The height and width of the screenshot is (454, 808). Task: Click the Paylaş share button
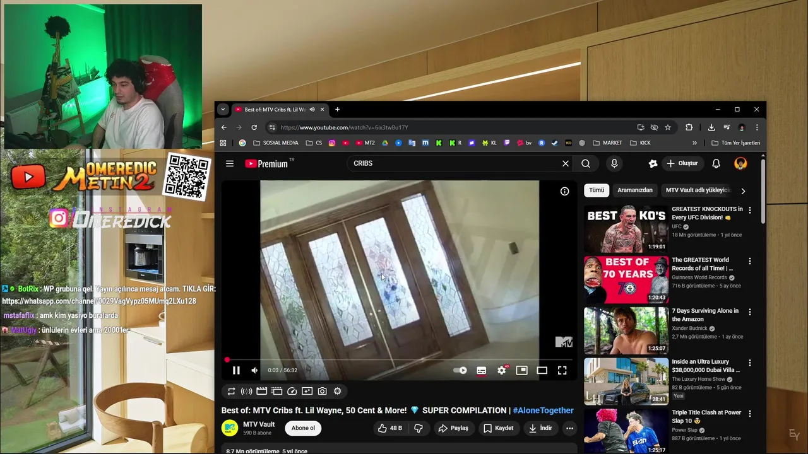click(x=453, y=428)
